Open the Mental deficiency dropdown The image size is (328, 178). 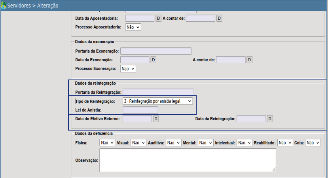(x=206, y=143)
